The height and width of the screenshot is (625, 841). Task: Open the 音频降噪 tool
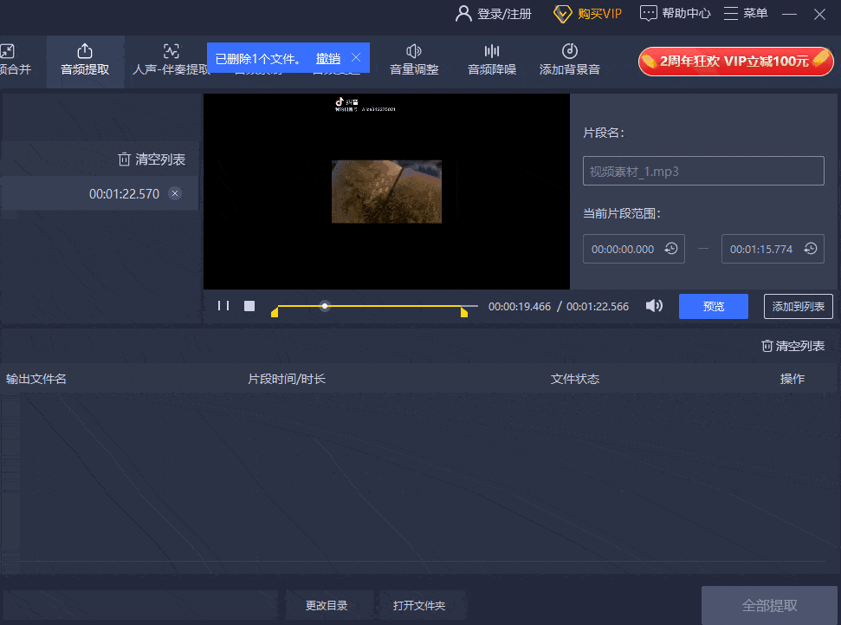pos(492,60)
